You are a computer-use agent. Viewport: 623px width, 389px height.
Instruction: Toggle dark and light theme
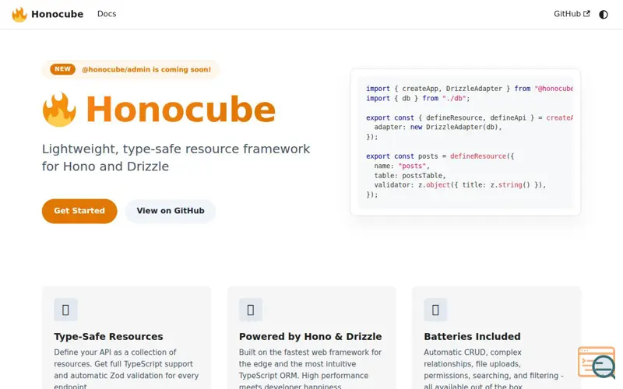pos(603,14)
